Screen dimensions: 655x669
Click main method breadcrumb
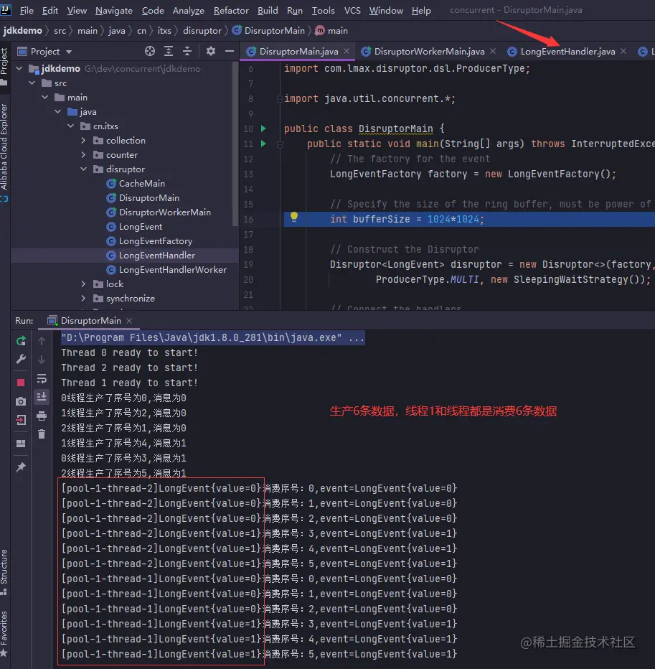pos(331,31)
